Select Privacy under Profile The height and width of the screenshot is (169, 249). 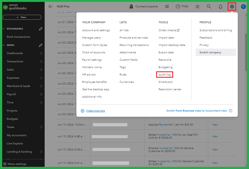(204, 45)
